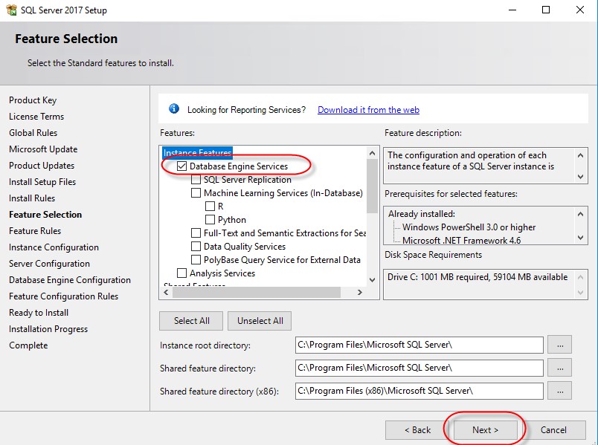Click the features list horizontal scrollbar thumb
598x445 pixels.
click(257, 292)
